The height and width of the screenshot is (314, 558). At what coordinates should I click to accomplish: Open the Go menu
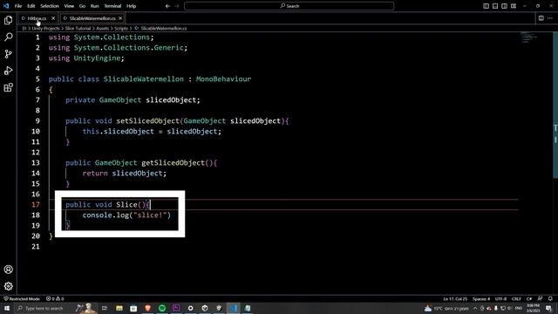pos(82,6)
